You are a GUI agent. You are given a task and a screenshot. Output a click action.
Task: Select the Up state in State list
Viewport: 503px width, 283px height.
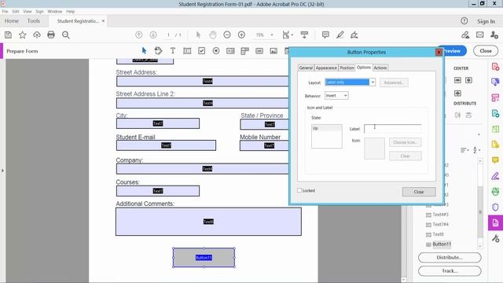(327, 128)
